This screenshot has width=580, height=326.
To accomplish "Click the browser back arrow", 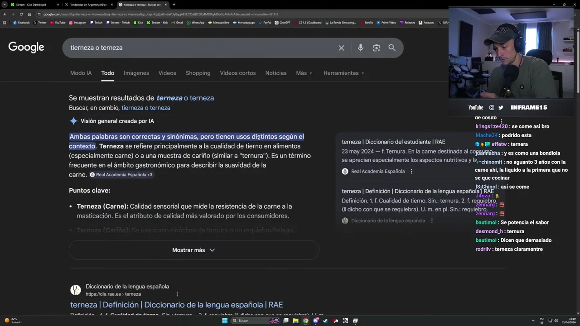I will click(5, 14).
